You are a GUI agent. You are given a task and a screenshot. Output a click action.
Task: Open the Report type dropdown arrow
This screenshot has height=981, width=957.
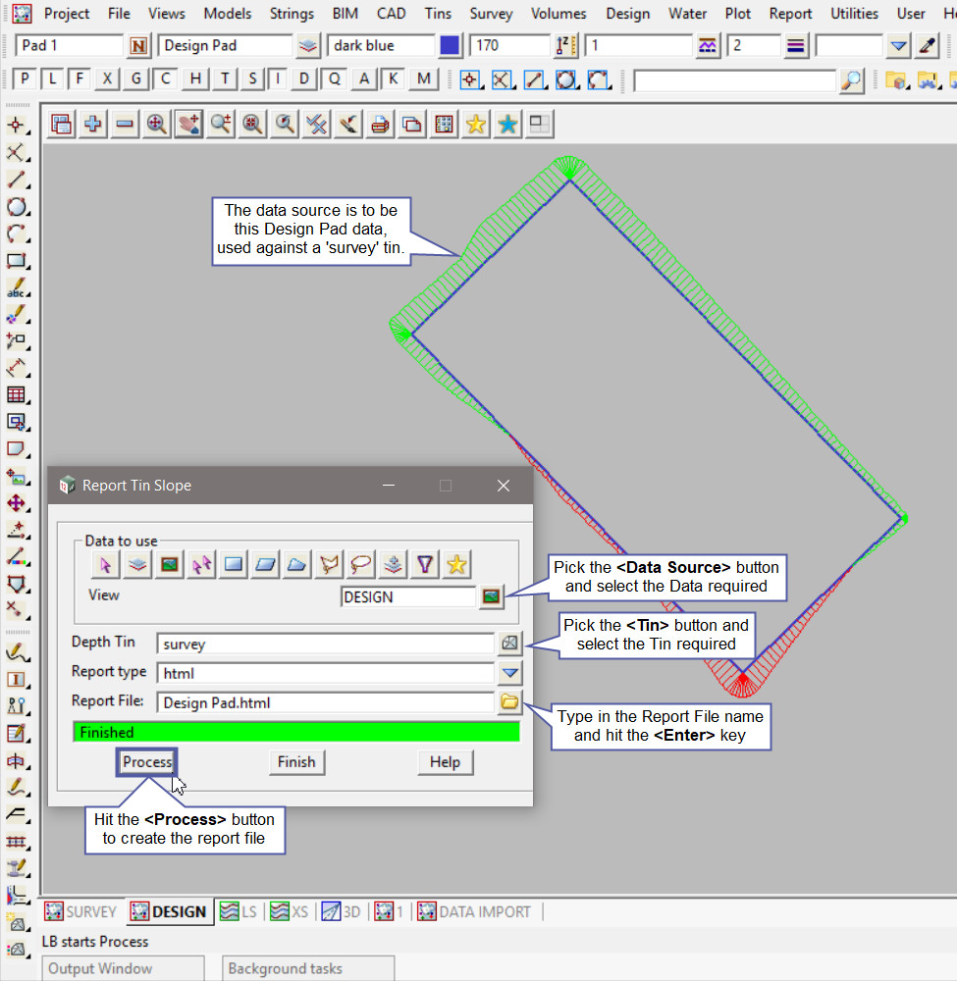tap(510, 673)
